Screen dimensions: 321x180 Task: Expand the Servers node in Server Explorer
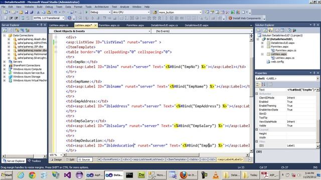pyautogui.click(x=5, y=61)
